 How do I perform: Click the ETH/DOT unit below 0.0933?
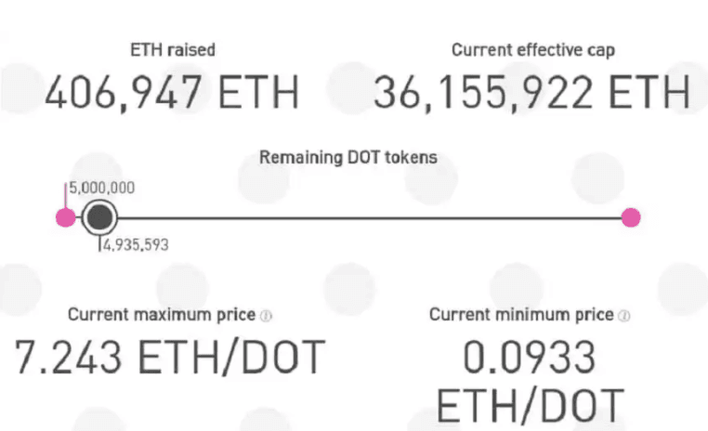[529, 406]
